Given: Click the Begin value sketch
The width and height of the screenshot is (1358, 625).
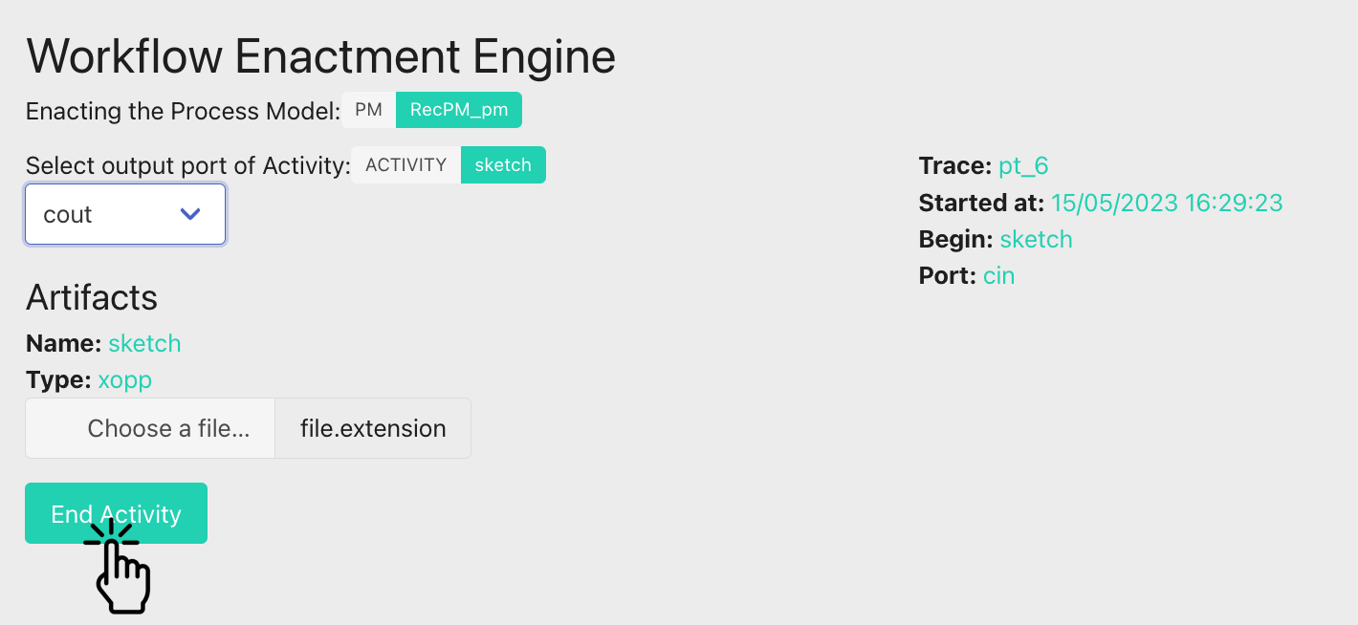Looking at the screenshot, I should point(1036,239).
